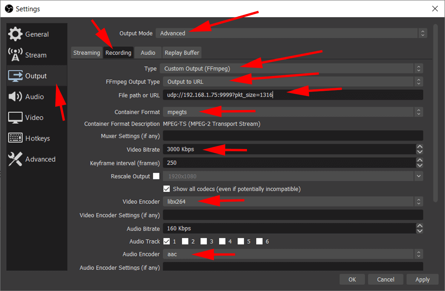Increase Video Bitrate with up arrow

pyautogui.click(x=420, y=147)
